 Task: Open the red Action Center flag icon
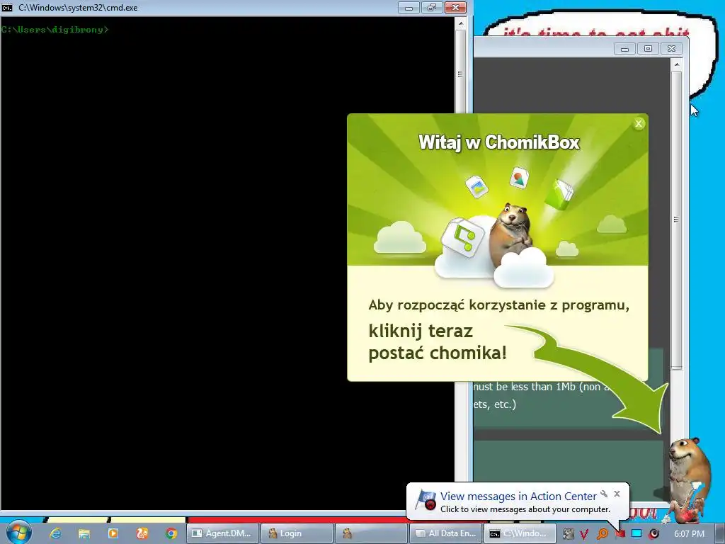tap(620, 534)
